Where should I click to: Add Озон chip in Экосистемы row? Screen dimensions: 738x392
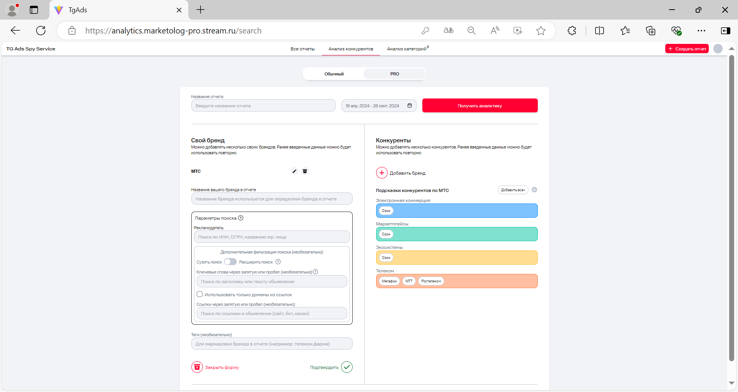(386, 257)
